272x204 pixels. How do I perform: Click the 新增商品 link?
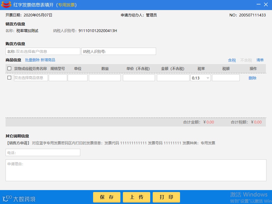point(48,60)
